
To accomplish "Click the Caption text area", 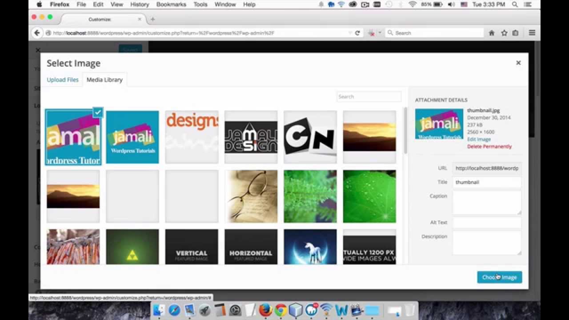I will [x=487, y=203].
